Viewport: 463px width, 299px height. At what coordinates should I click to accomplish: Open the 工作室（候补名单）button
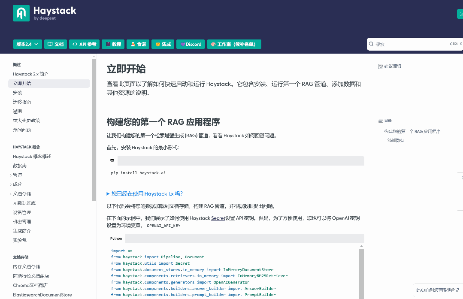click(x=234, y=44)
